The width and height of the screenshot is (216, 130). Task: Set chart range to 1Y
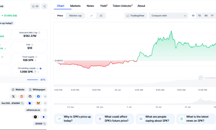212,16
